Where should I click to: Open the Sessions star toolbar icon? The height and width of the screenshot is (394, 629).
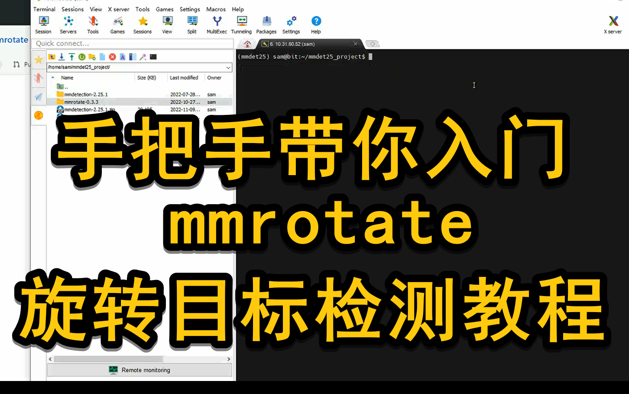[x=143, y=25]
